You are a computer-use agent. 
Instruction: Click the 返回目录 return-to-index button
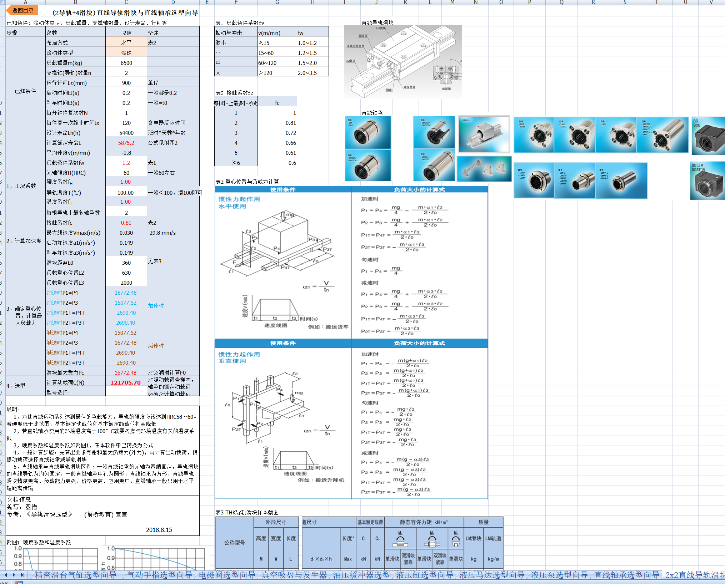click(22, 10)
